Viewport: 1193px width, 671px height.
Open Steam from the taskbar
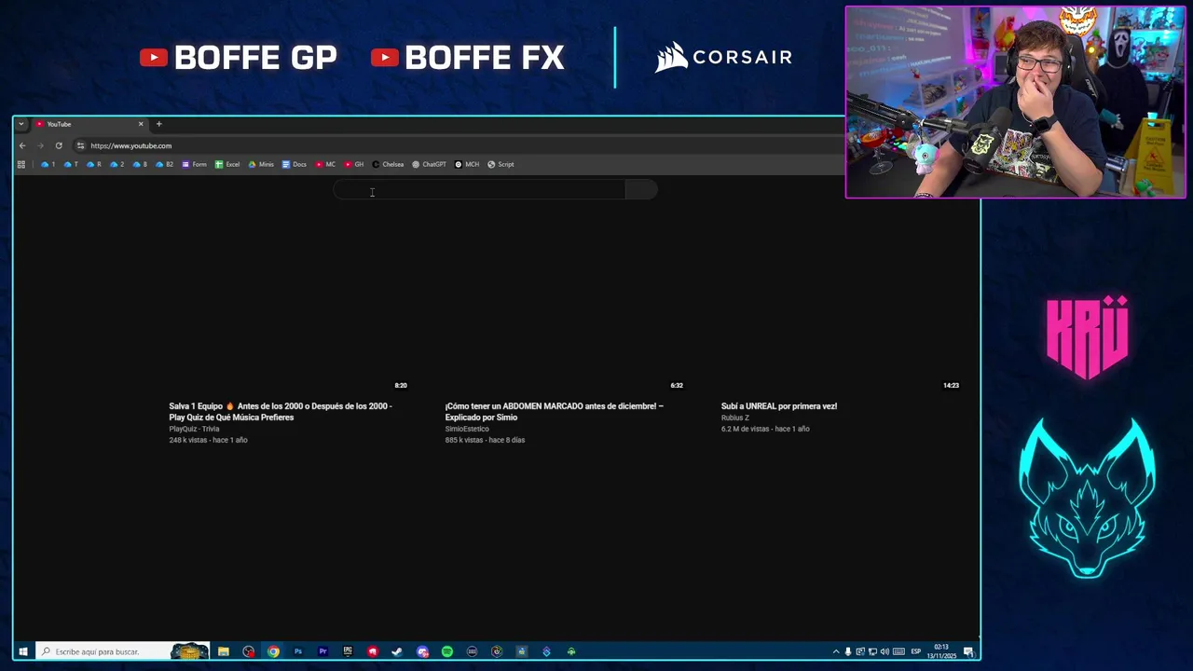(x=397, y=651)
